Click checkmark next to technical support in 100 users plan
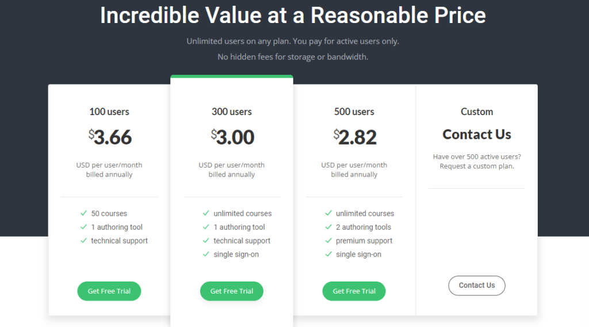Screen dimensions: 589x327 point(83,241)
